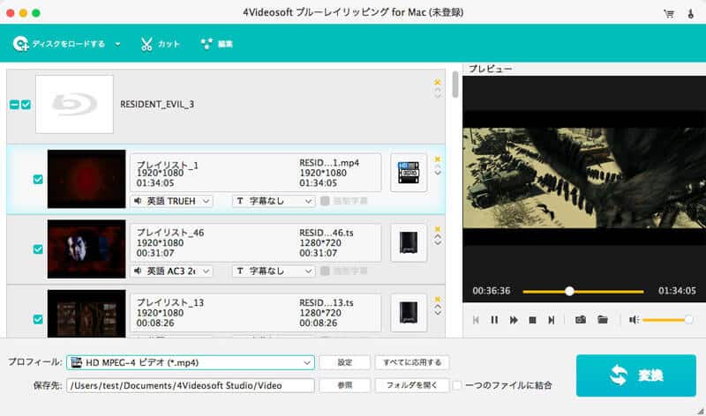706x416 pixels.
Task: Open HD MP4 format icon for プレイリスト_1
Action: [x=409, y=173]
